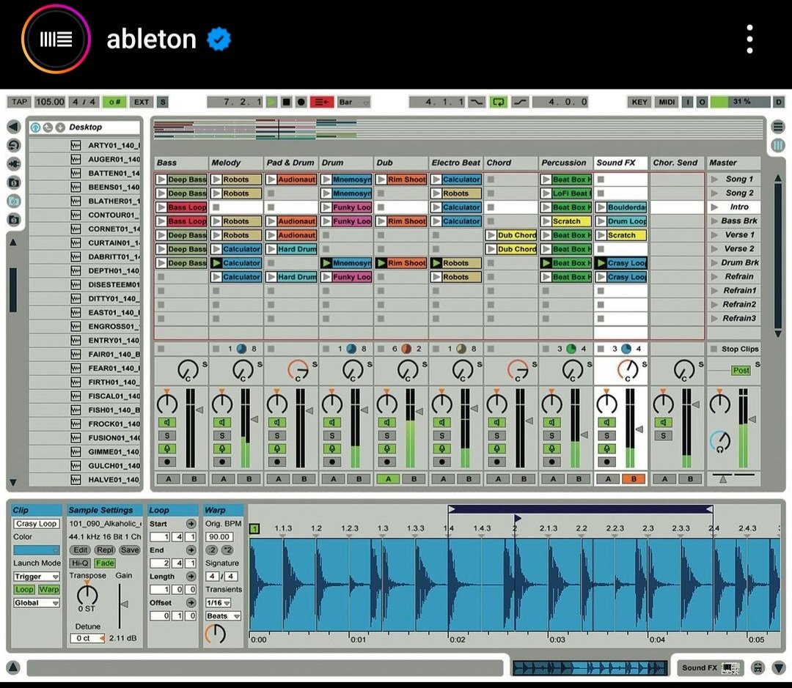Collapse the browser with the left arrow icon
The width and height of the screenshot is (792, 688).
click(x=14, y=127)
